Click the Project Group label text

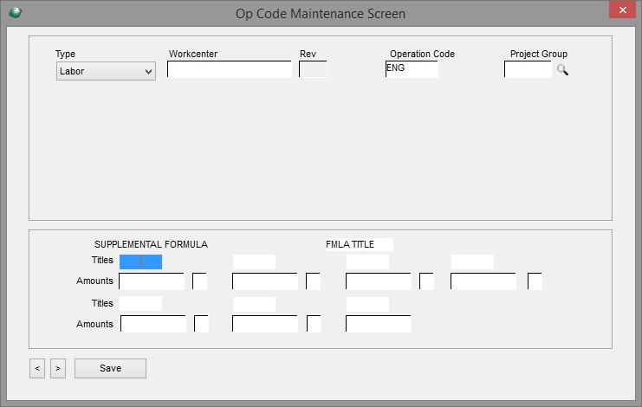tap(539, 54)
